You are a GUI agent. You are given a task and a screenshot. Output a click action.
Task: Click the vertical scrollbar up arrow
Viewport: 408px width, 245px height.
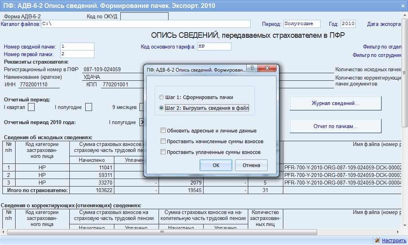coord(405,16)
